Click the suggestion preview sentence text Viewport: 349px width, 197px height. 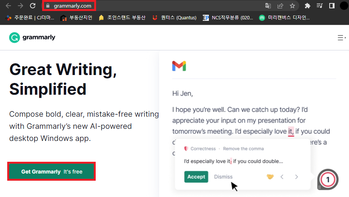tap(234, 161)
